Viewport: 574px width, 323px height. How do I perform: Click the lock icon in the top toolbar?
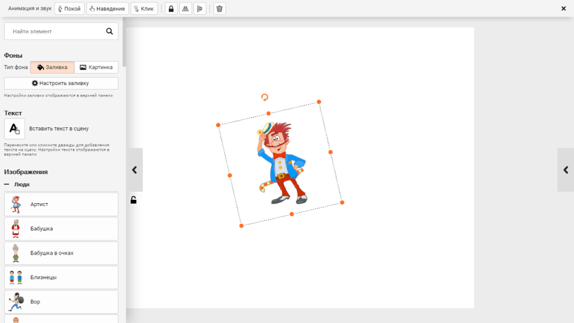click(171, 9)
